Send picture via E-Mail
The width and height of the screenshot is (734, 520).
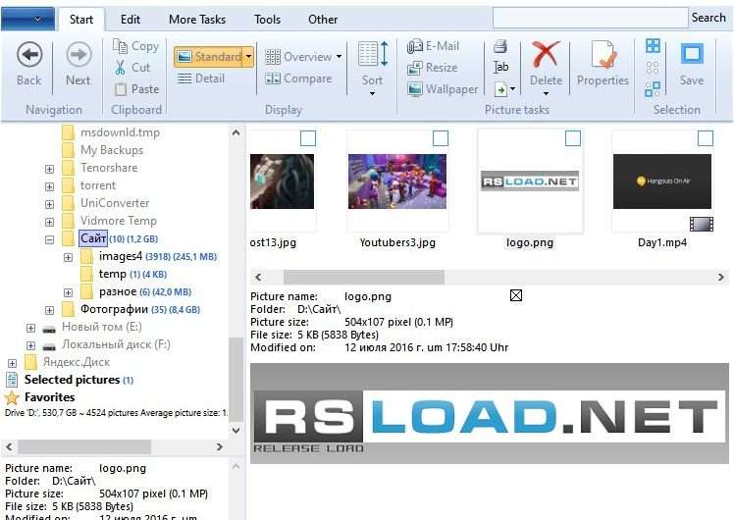point(434,46)
